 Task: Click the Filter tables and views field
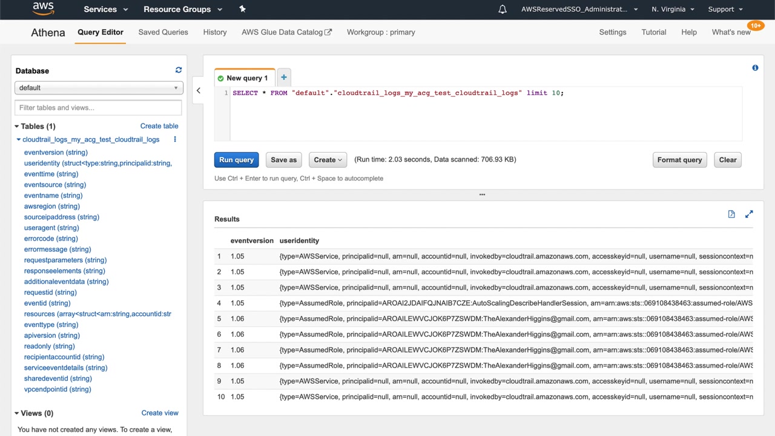click(x=98, y=108)
